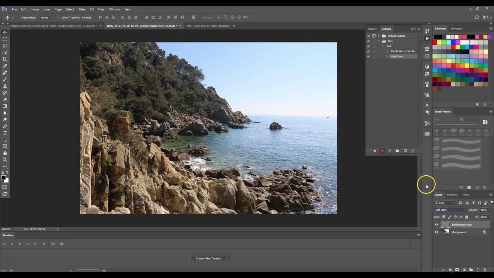Create a new action set folder
Image resolution: width=494 pixels, height=278 pixels.
397,151
